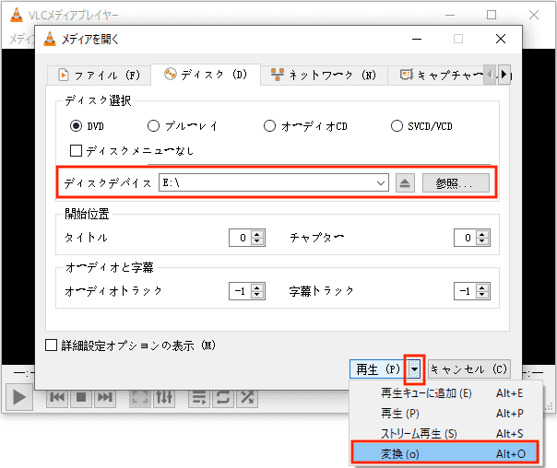
Task: Increase 字幕トラック spinner value
Action: pyautogui.click(x=482, y=287)
